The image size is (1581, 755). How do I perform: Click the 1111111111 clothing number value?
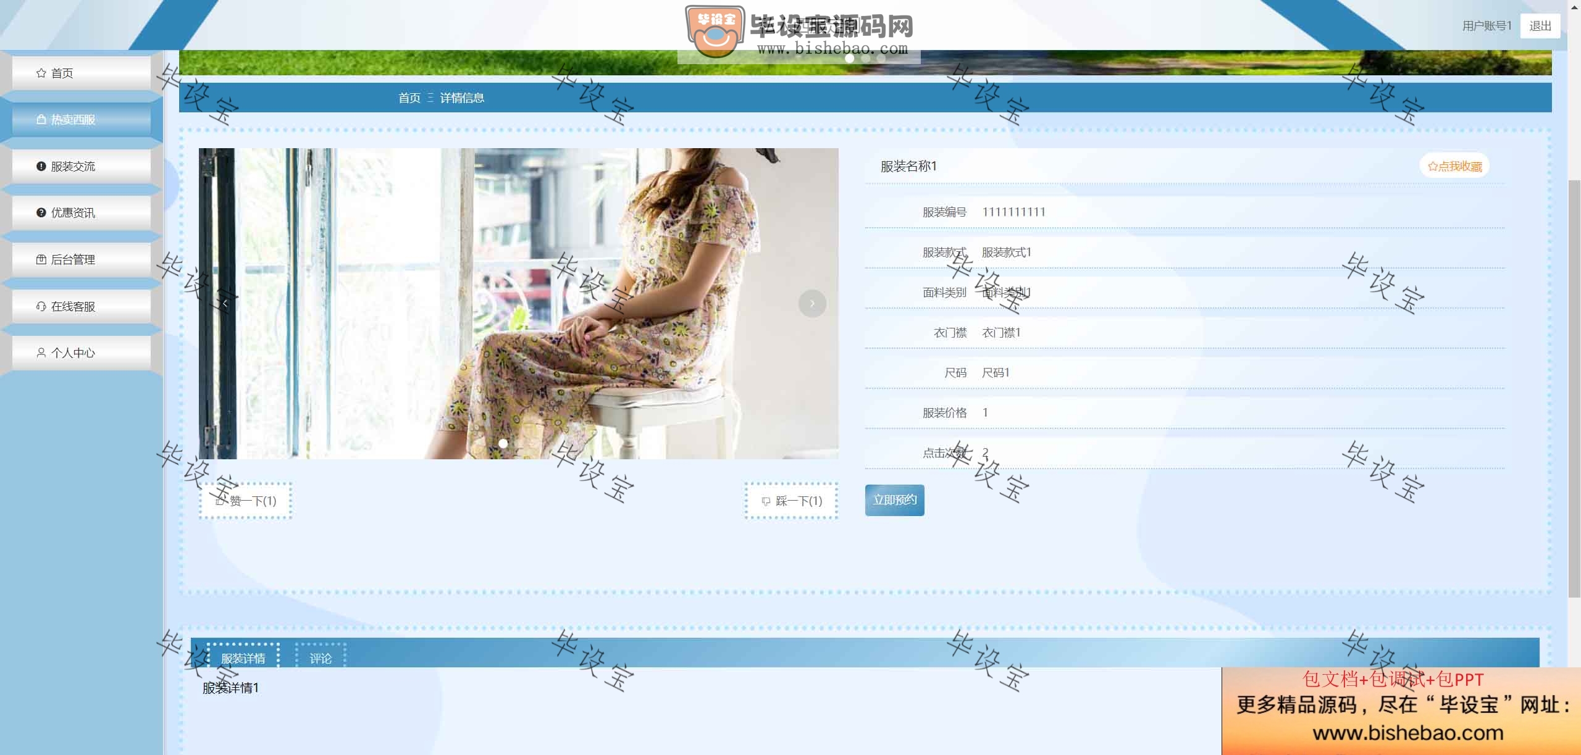tap(1013, 212)
